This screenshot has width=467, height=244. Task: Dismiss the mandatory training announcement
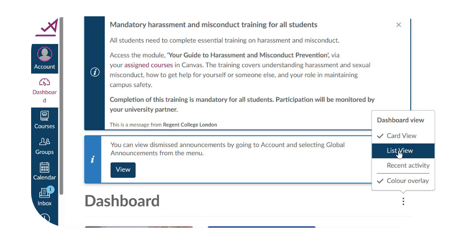click(x=399, y=25)
